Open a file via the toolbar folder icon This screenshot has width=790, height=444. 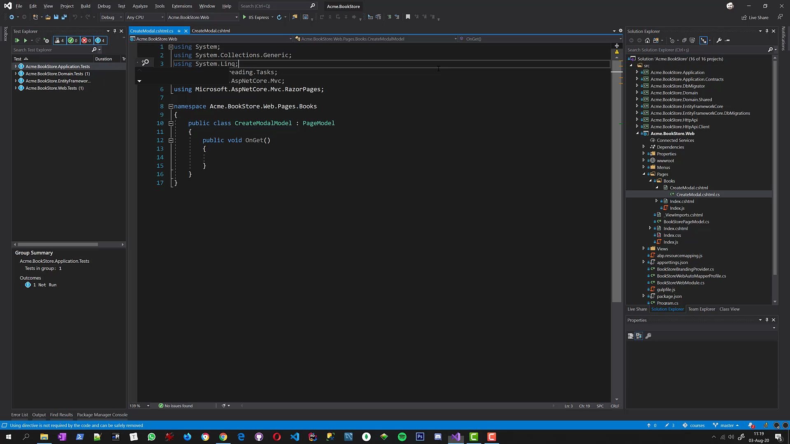point(48,17)
